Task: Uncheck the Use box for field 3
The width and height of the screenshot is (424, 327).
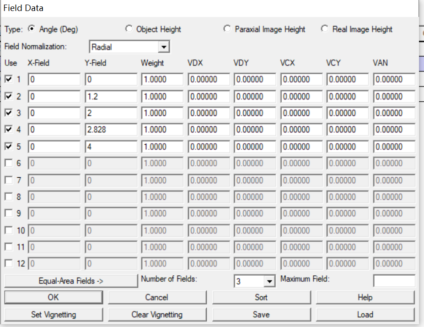Action: pos(9,113)
